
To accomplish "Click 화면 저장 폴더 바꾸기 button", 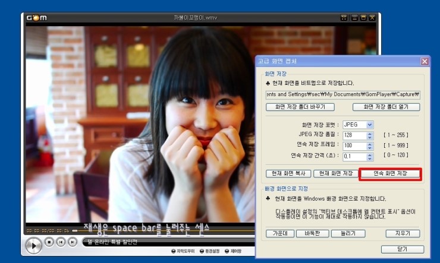I will coord(300,107).
